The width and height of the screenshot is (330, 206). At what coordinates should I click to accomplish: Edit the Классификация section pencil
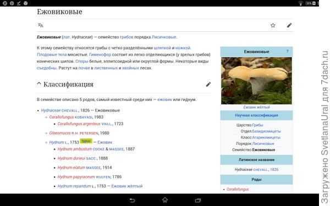tap(208, 85)
